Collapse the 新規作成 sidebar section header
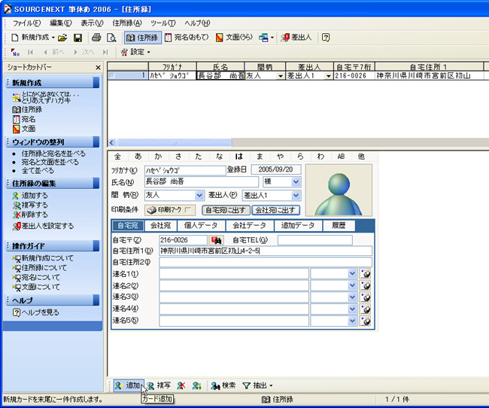 click(53, 82)
